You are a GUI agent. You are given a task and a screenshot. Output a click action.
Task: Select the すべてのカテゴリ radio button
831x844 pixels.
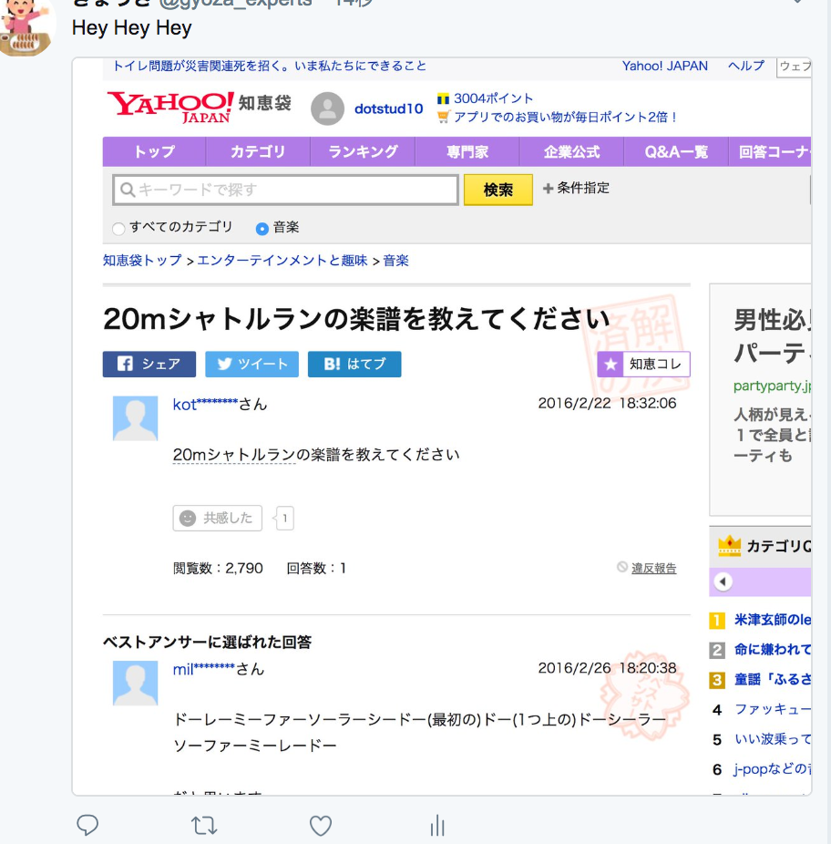pos(119,228)
